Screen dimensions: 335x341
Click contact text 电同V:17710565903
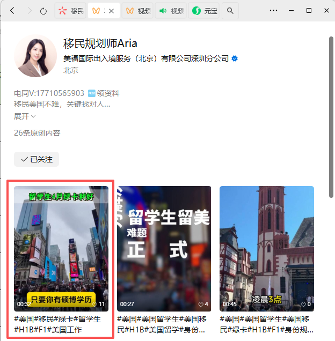tap(49, 93)
